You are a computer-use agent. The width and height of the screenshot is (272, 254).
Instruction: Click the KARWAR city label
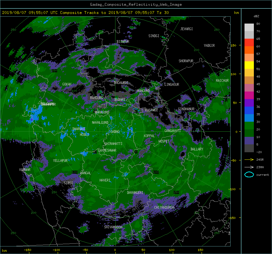(25, 170)
